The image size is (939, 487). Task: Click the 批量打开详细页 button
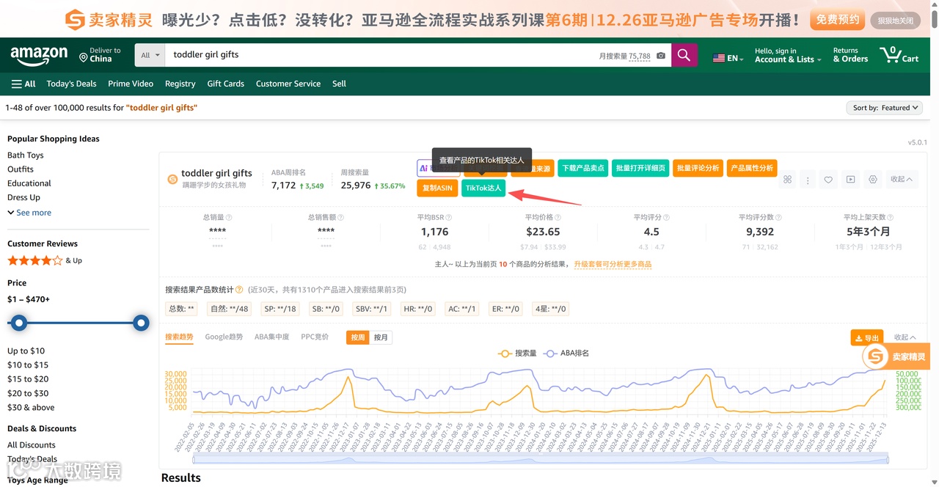640,168
